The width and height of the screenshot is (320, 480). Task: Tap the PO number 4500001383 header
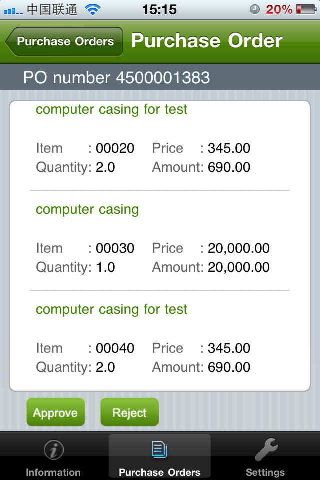point(116,78)
